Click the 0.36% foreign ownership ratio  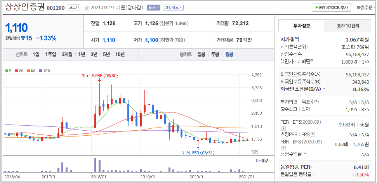pos(361,89)
